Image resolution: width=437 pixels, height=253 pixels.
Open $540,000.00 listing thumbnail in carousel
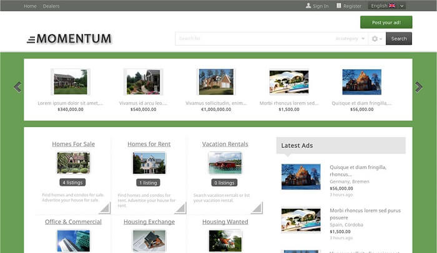tap(143, 82)
